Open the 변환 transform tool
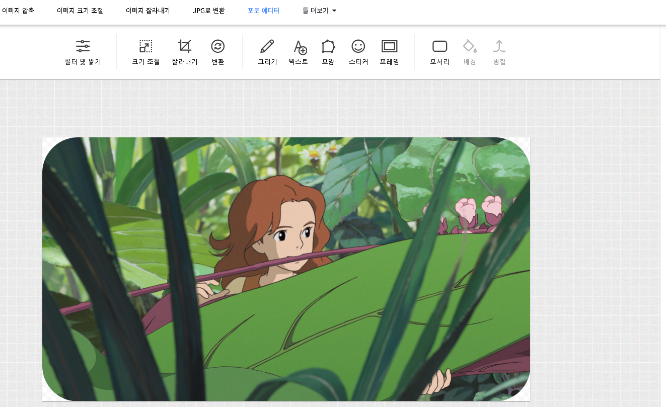 218,53
